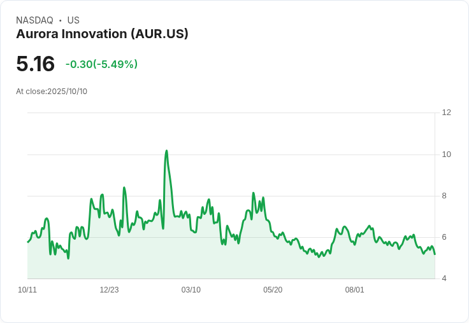The width and height of the screenshot is (469, 323).
Task: Click the 10/11 date on the x-axis
Action: pos(27,290)
